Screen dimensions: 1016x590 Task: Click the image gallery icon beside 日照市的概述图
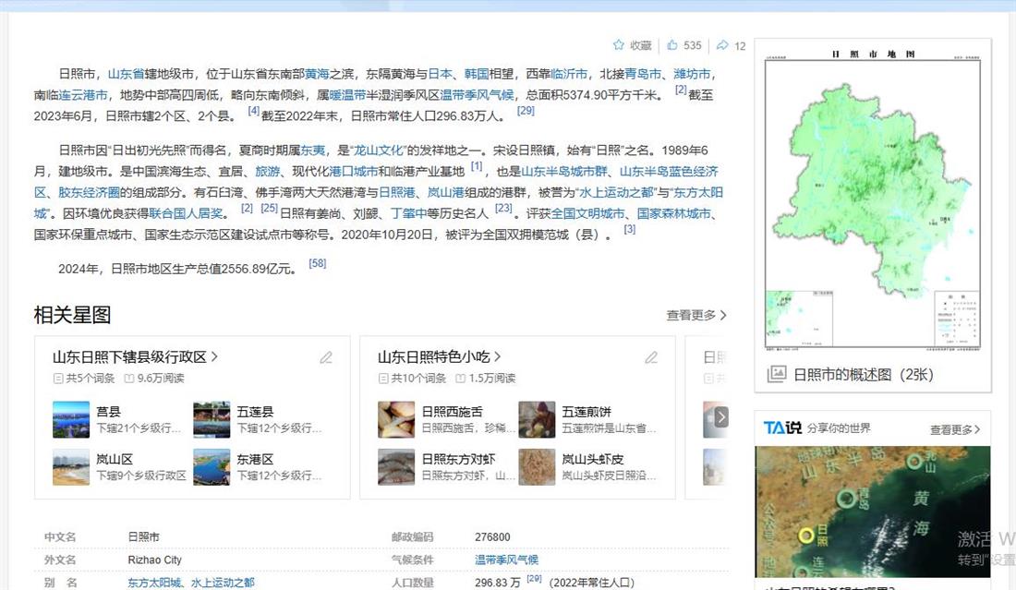pos(776,374)
